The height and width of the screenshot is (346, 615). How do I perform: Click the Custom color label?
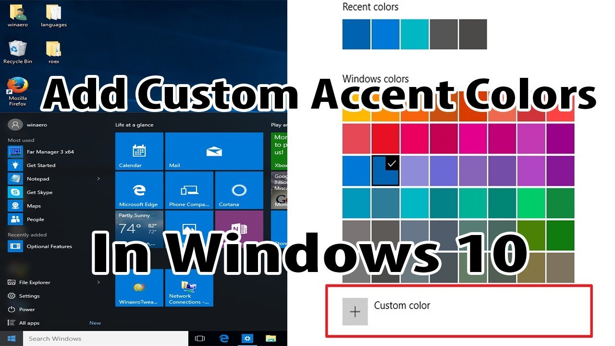[x=402, y=305]
